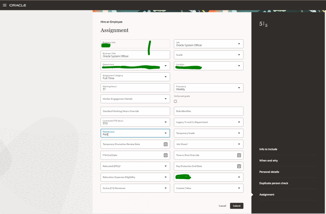Click the Submit button
This screenshot has width=326, height=214.
237,206
